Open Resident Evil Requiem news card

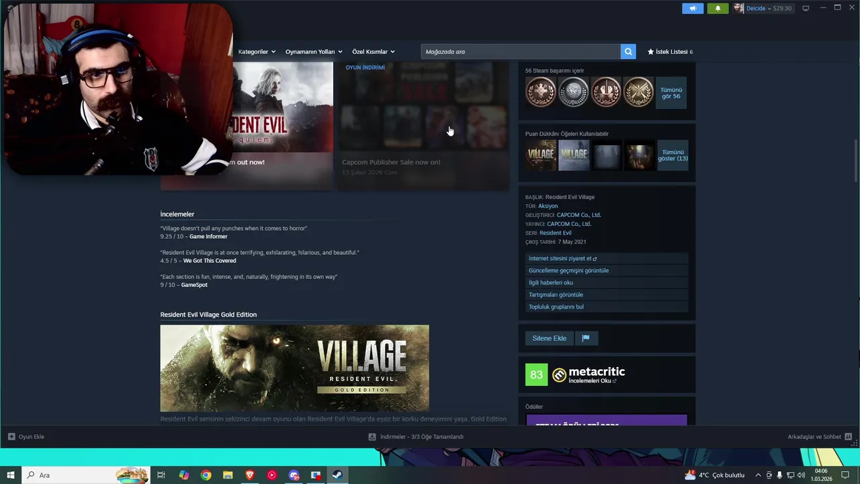point(282,126)
